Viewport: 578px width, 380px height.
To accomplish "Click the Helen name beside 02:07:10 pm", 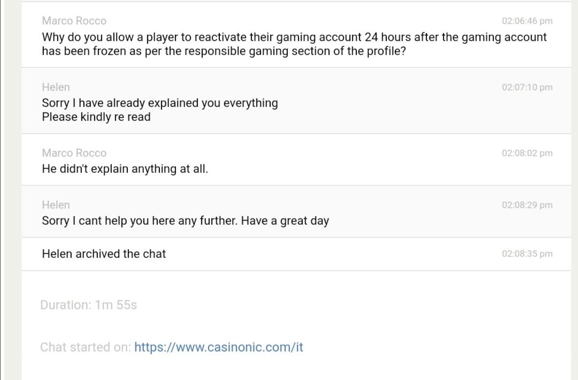I will [x=56, y=87].
